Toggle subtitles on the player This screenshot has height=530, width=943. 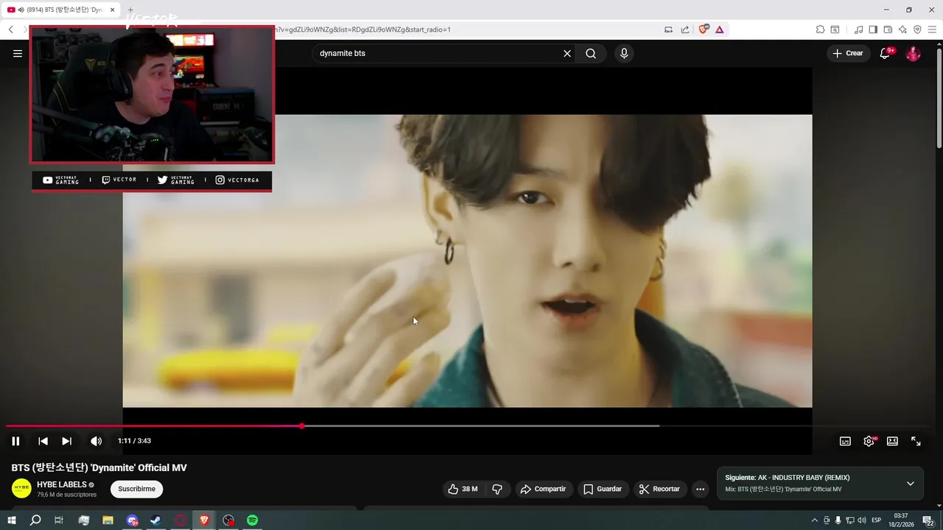(x=845, y=441)
